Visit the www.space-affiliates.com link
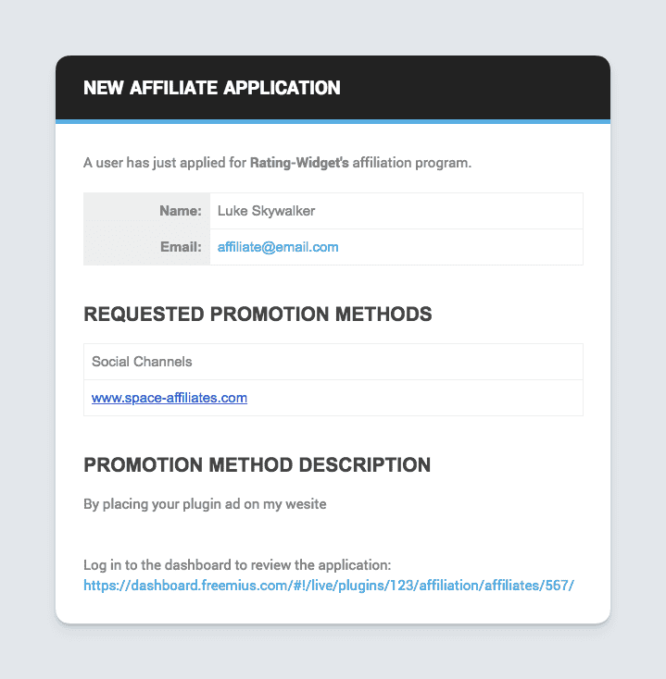 (170, 398)
